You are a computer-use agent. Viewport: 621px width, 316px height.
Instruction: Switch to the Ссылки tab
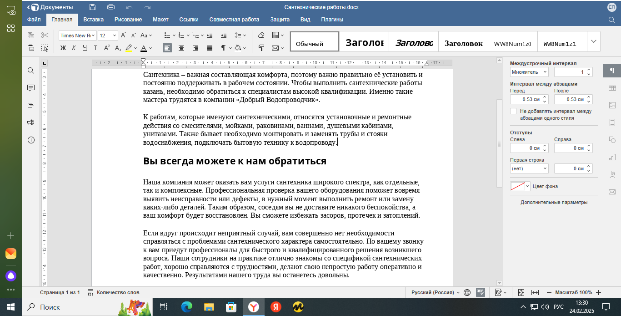(x=189, y=20)
